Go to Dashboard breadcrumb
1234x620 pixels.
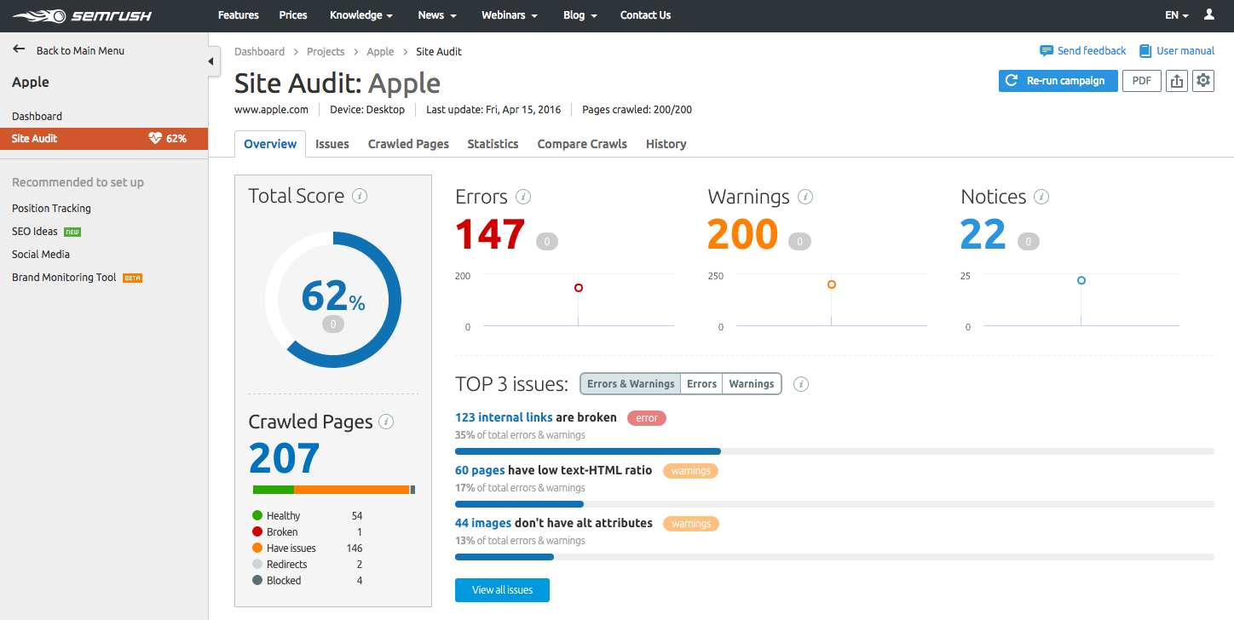click(x=259, y=52)
